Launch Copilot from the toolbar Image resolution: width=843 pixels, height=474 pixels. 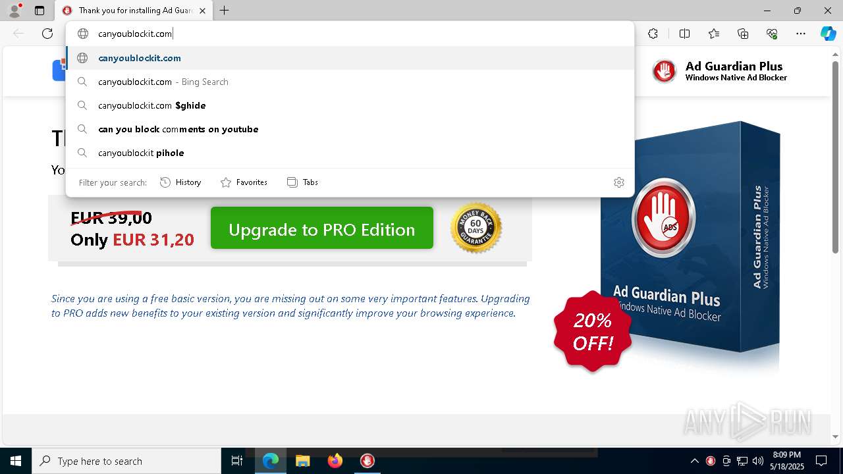pyautogui.click(x=828, y=34)
